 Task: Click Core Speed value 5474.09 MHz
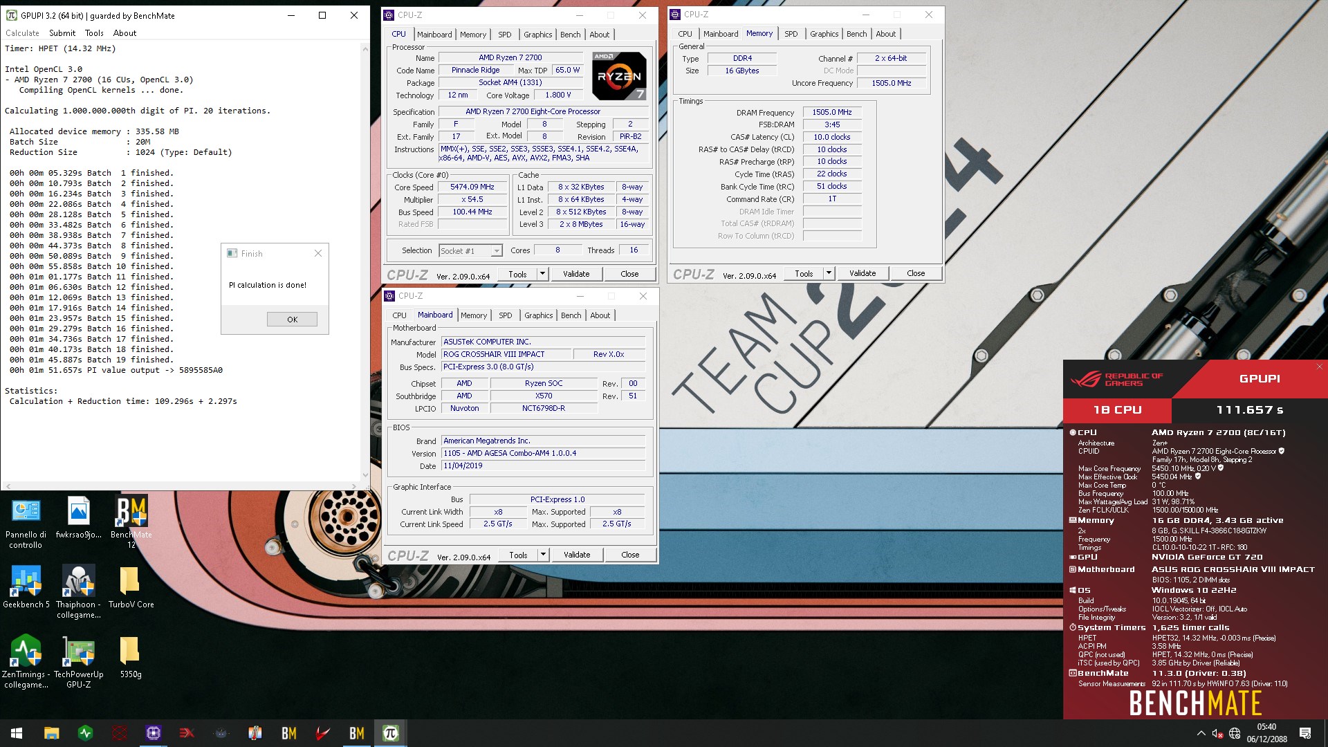tap(472, 187)
